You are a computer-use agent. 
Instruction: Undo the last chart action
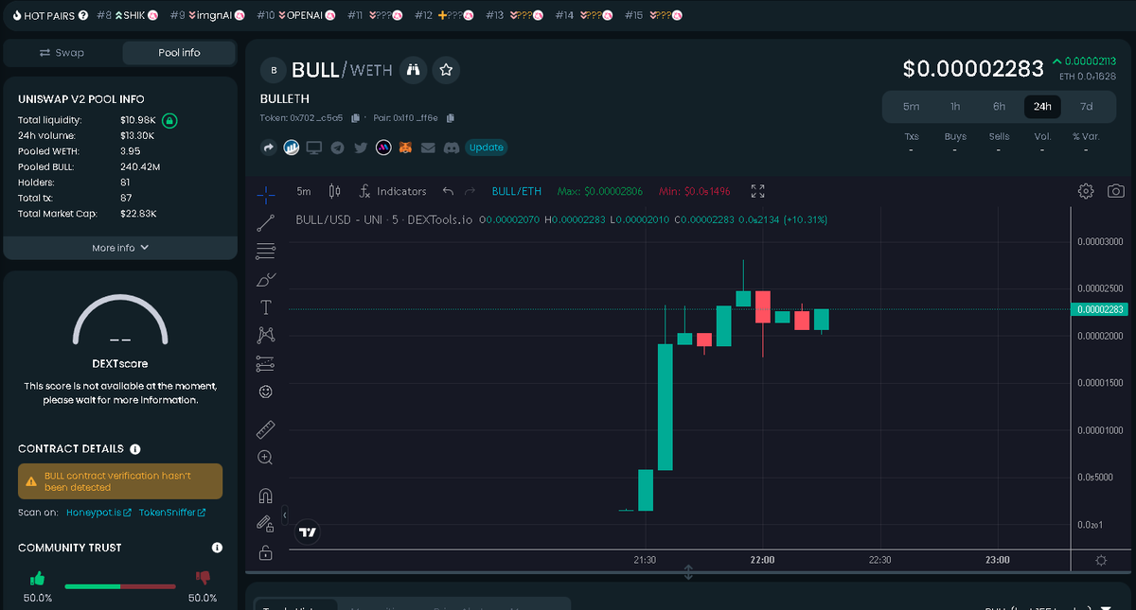click(449, 191)
